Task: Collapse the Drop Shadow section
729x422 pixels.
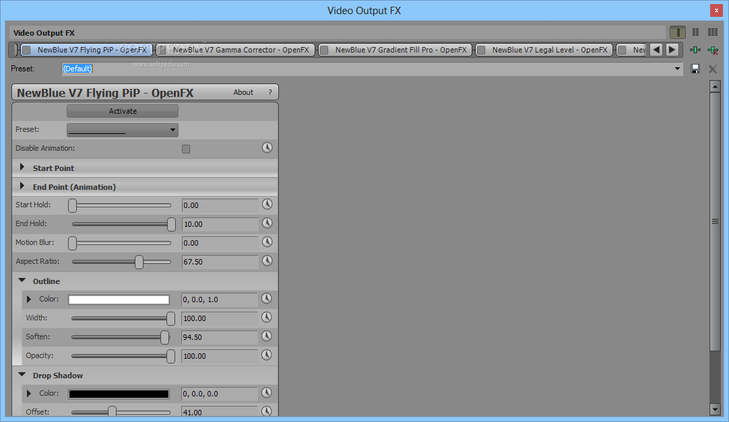Action: click(x=22, y=374)
